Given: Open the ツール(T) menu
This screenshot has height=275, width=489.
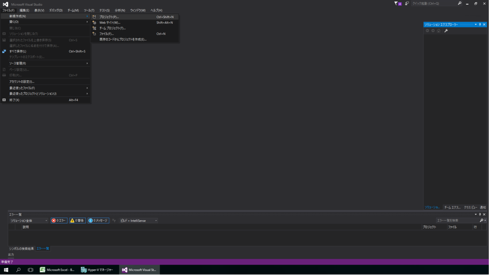Looking at the screenshot, I should pos(89,11).
